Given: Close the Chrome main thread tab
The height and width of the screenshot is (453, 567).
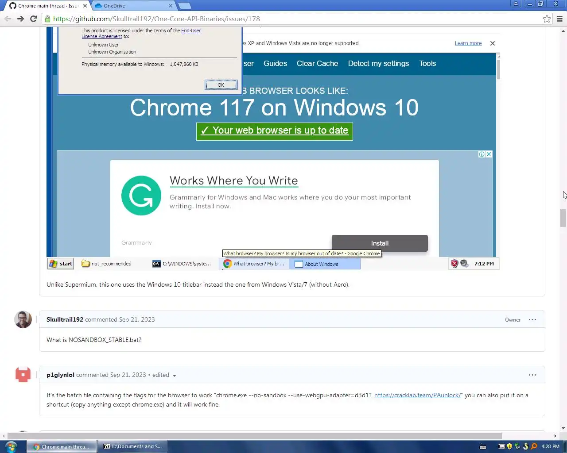Looking at the screenshot, I should [x=85, y=6].
